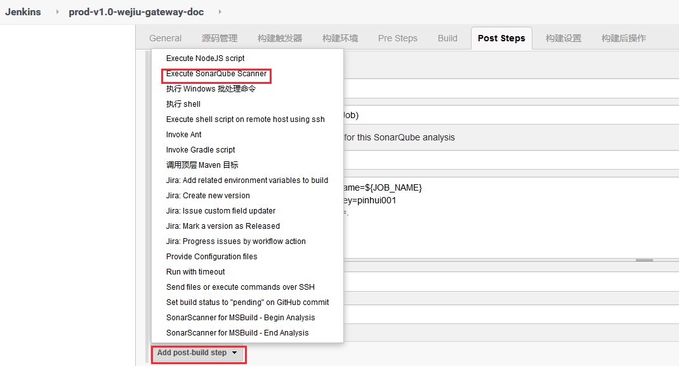The width and height of the screenshot is (679, 366).
Task: Click the 'for this SonarQube analysis' description text
Action: pos(399,137)
